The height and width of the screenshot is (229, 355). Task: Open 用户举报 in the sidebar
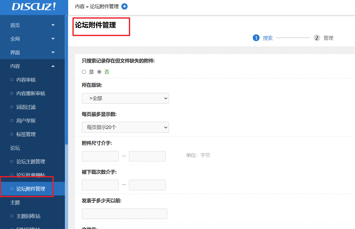26,121
